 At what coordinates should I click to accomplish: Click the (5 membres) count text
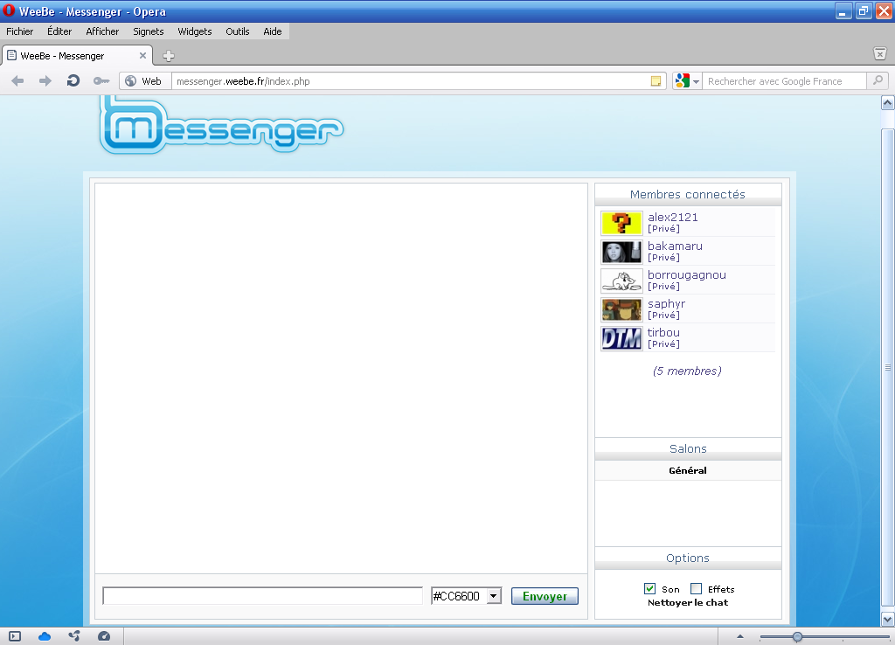point(687,371)
